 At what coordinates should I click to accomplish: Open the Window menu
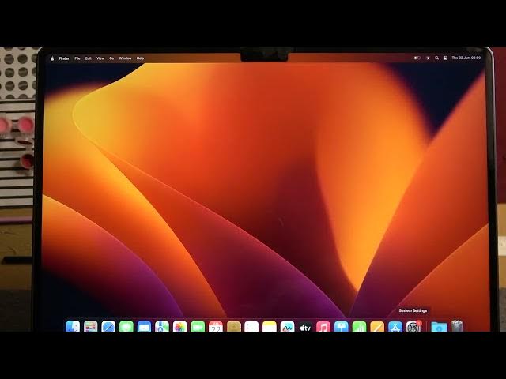coord(125,58)
